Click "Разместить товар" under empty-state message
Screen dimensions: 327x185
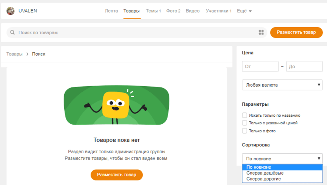(x=117, y=175)
